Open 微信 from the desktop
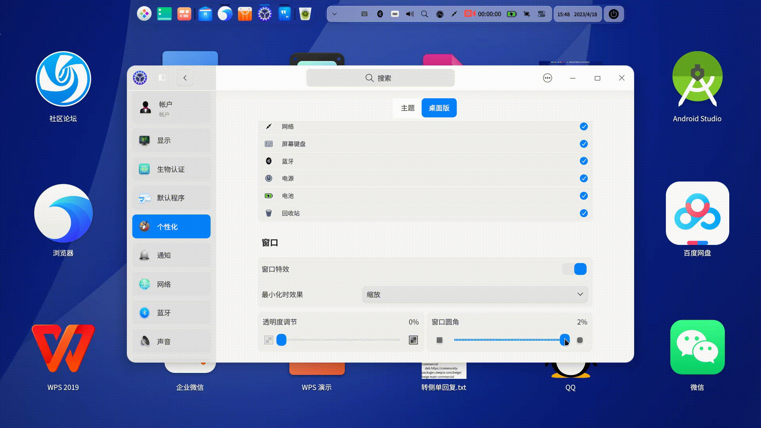Screen dimensions: 761x428 tap(697, 347)
